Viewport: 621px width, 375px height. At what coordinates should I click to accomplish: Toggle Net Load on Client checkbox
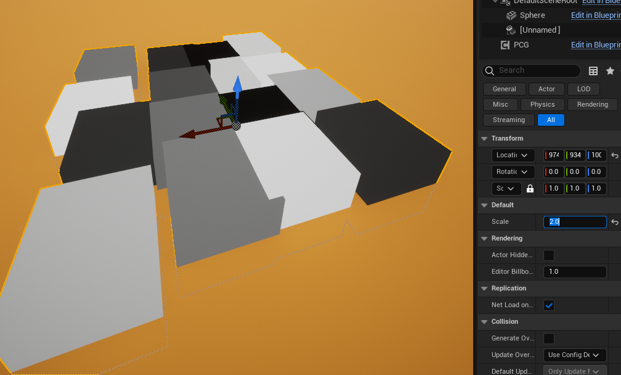pyautogui.click(x=549, y=305)
